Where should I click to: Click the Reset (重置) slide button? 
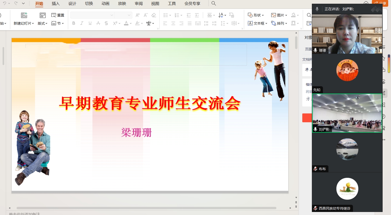click(58, 15)
